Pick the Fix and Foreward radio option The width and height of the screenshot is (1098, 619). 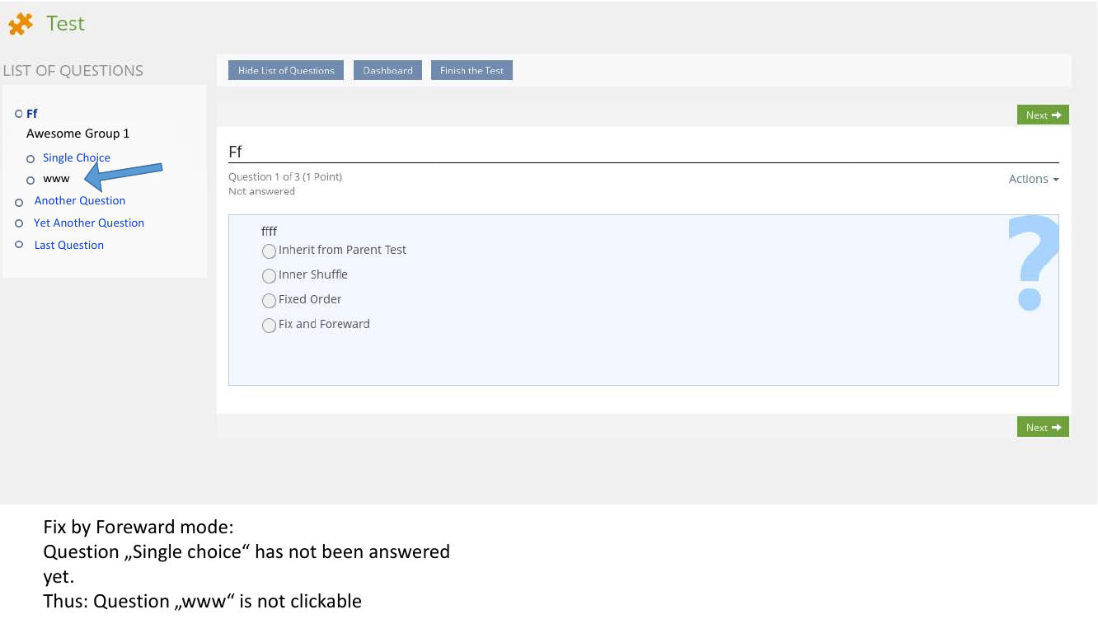click(269, 325)
